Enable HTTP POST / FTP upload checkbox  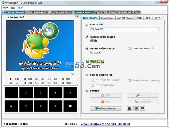(92, 80)
